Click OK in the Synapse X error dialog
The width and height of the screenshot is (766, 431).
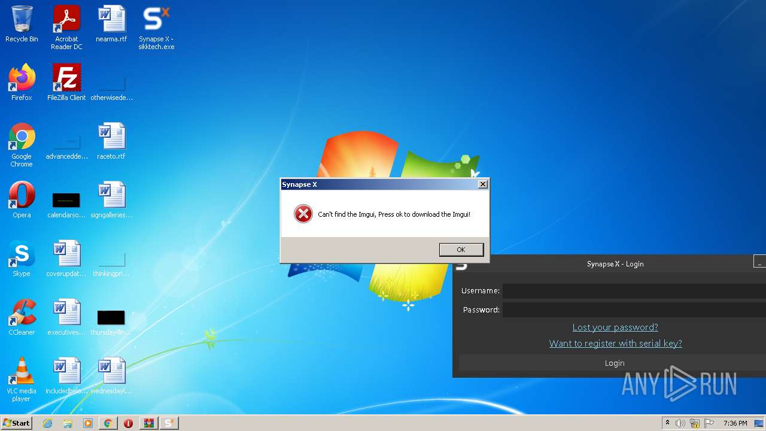point(461,250)
